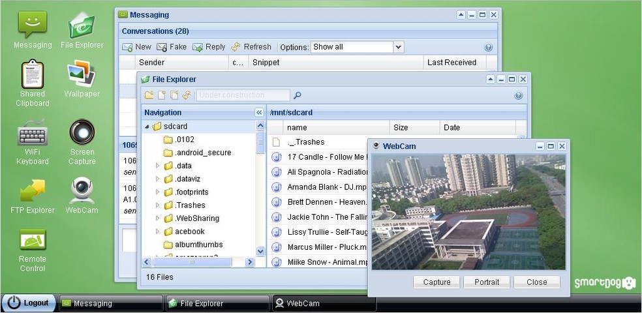
Task: Expand the acebook folder node
Action: (158, 231)
